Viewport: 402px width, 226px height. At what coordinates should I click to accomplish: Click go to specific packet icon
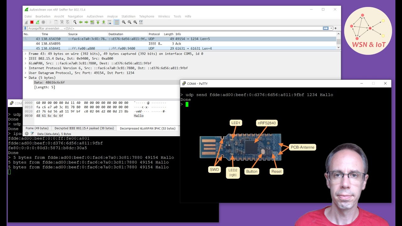click(x=92, y=22)
